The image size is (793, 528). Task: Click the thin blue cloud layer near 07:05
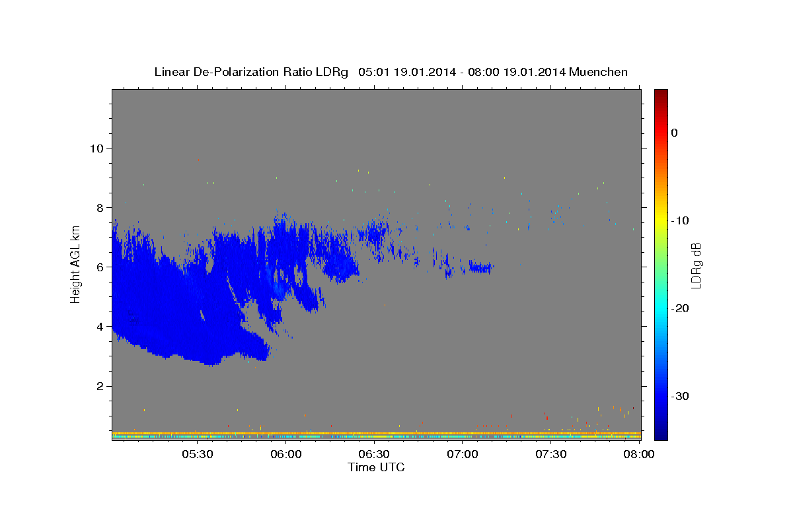coord(480,267)
